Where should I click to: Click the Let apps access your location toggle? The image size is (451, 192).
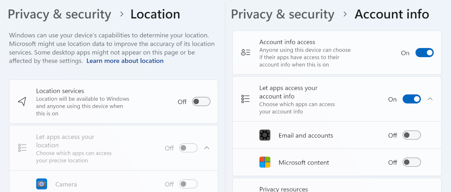[188, 148]
